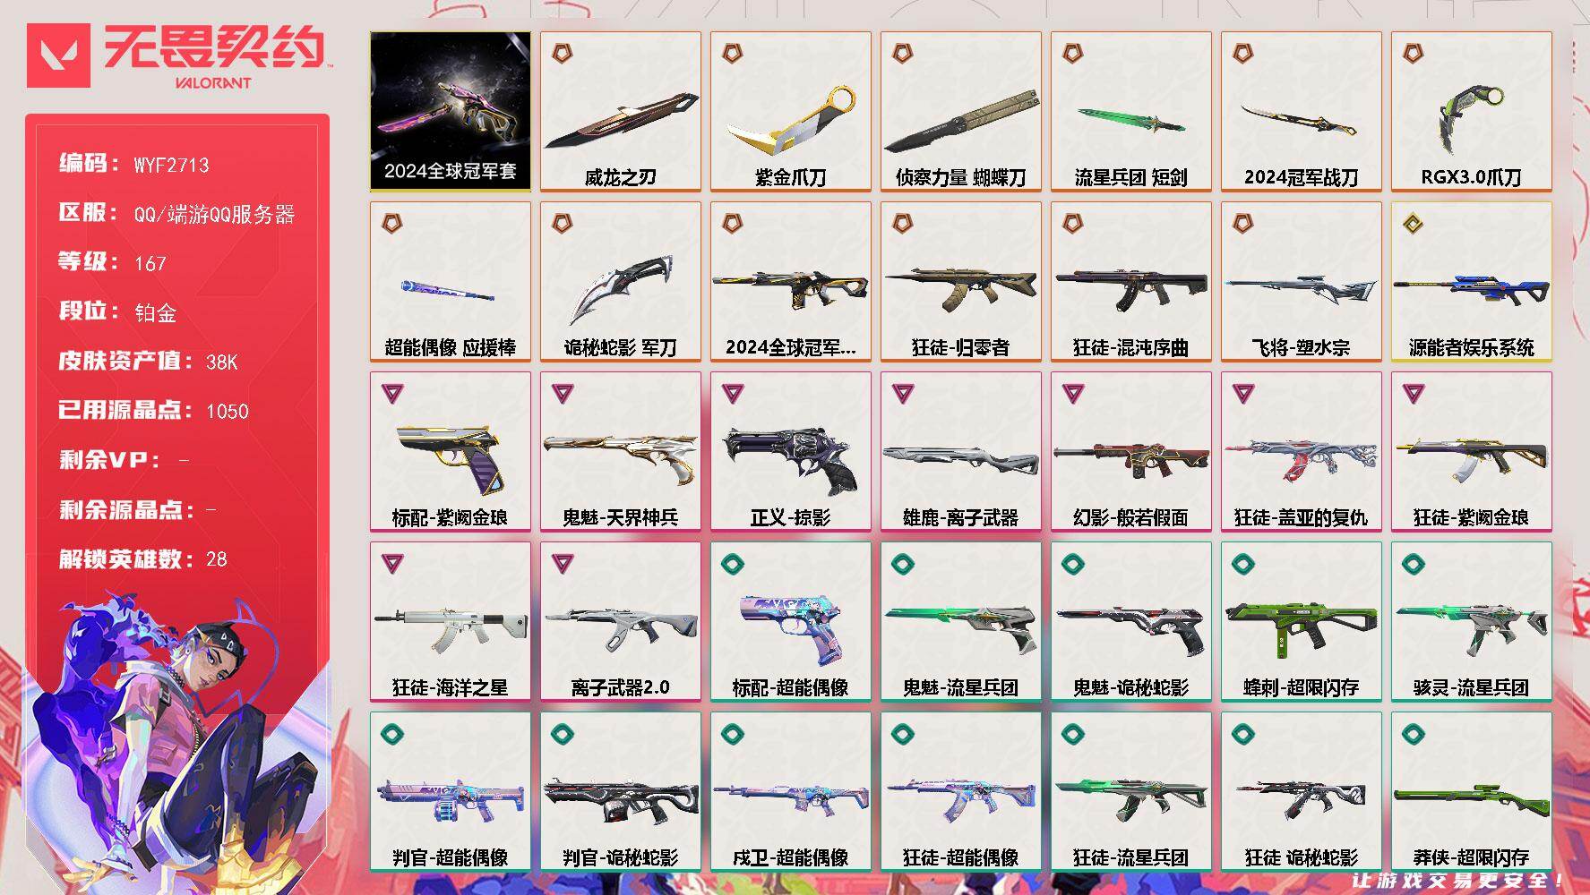Image resolution: width=1590 pixels, height=895 pixels.
Task: Click the account code WYF2713
Action: click(x=171, y=165)
